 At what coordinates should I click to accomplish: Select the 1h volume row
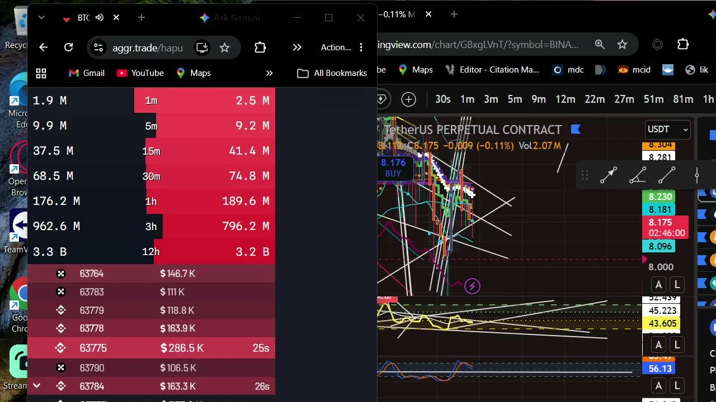point(151,201)
